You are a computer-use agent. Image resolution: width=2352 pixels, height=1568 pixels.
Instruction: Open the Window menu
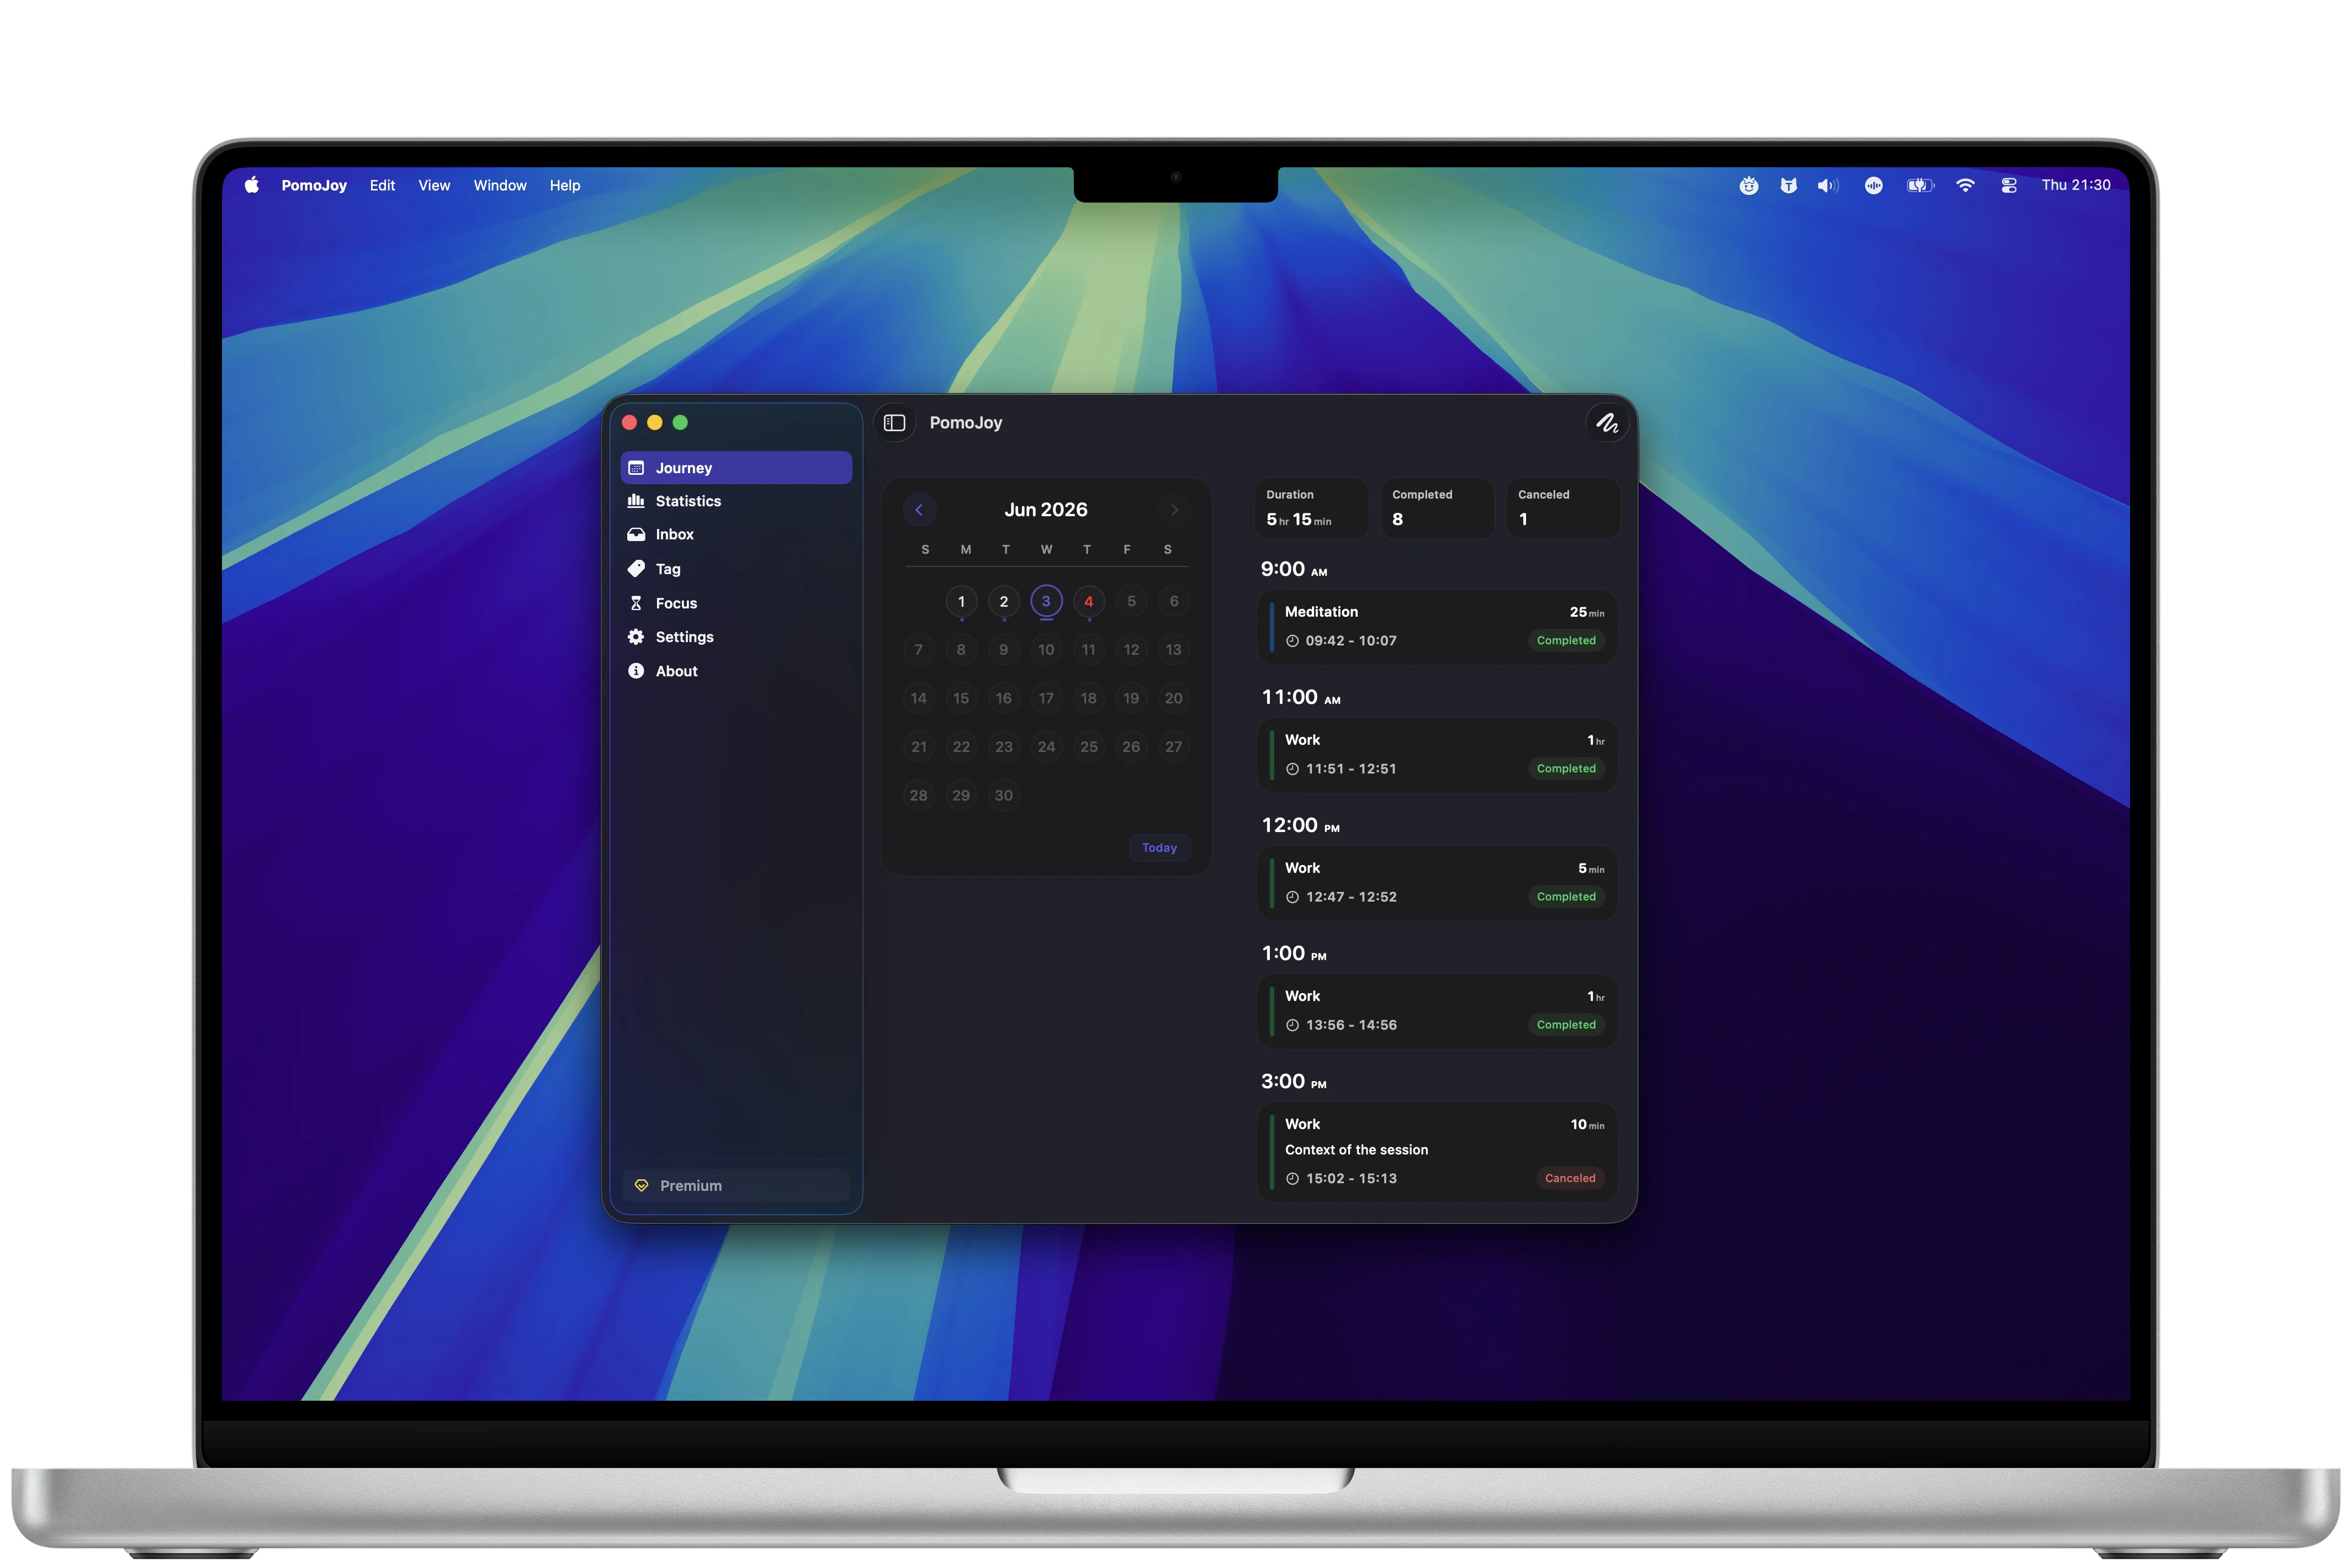coord(500,186)
